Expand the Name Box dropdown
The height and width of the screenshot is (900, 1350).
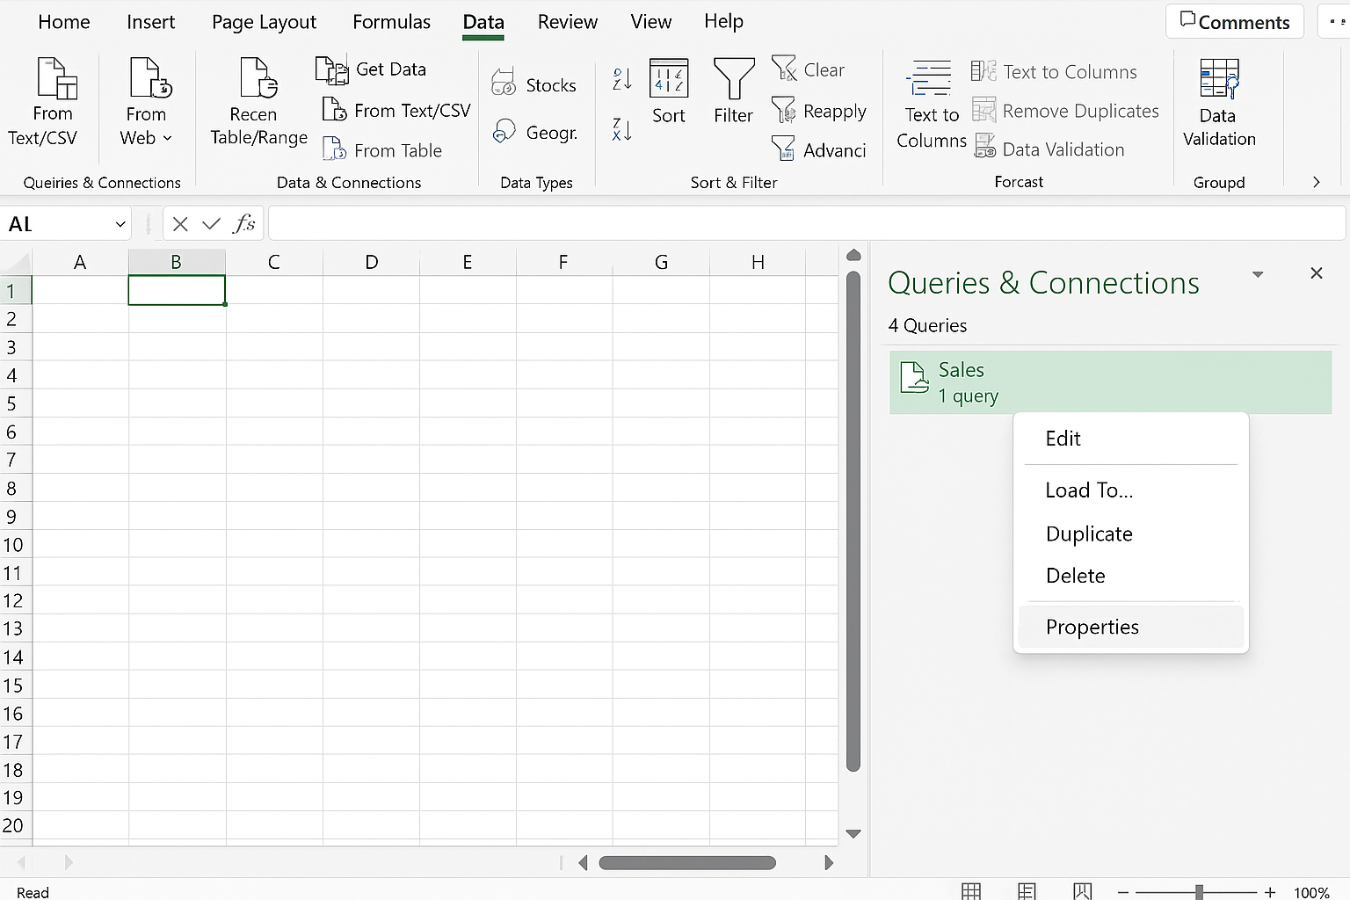click(120, 225)
